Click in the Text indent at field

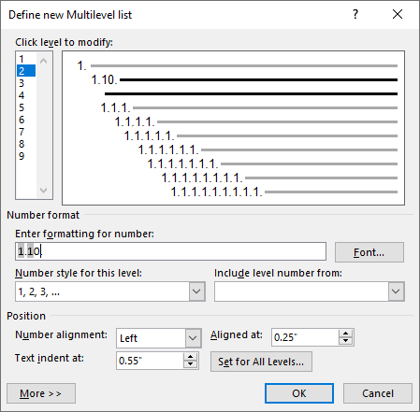coord(150,361)
